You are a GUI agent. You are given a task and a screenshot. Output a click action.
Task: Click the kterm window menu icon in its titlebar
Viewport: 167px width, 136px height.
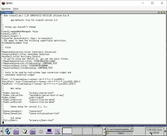pos(3,12)
